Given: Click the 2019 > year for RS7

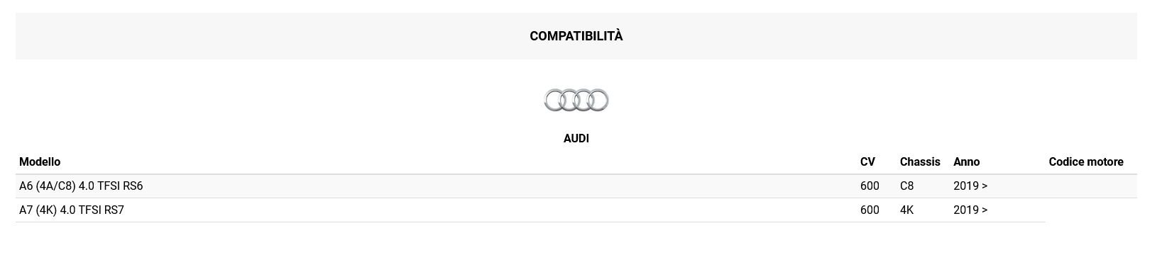Looking at the screenshot, I should point(970,210).
